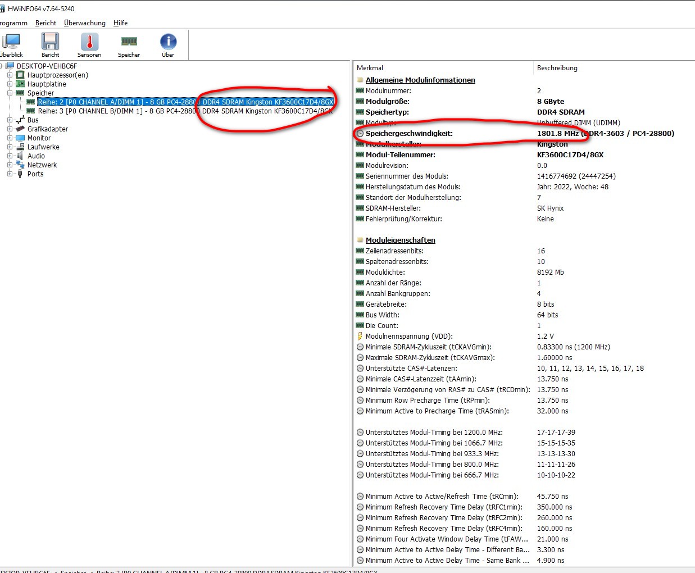This screenshot has width=695, height=573.
Task: Click the Laufwerke drives icon
Action: [20, 147]
